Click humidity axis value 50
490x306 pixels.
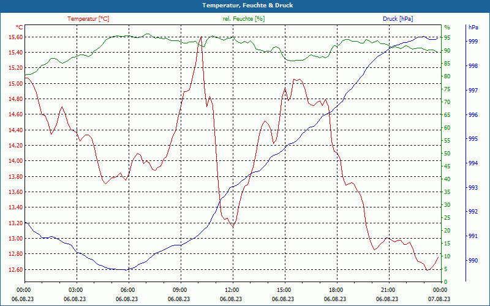point(447,154)
